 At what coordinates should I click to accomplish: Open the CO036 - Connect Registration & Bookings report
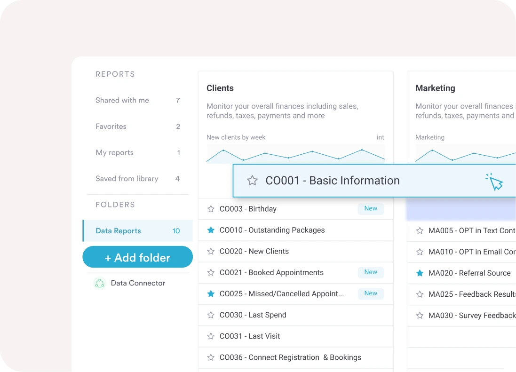pos(290,357)
